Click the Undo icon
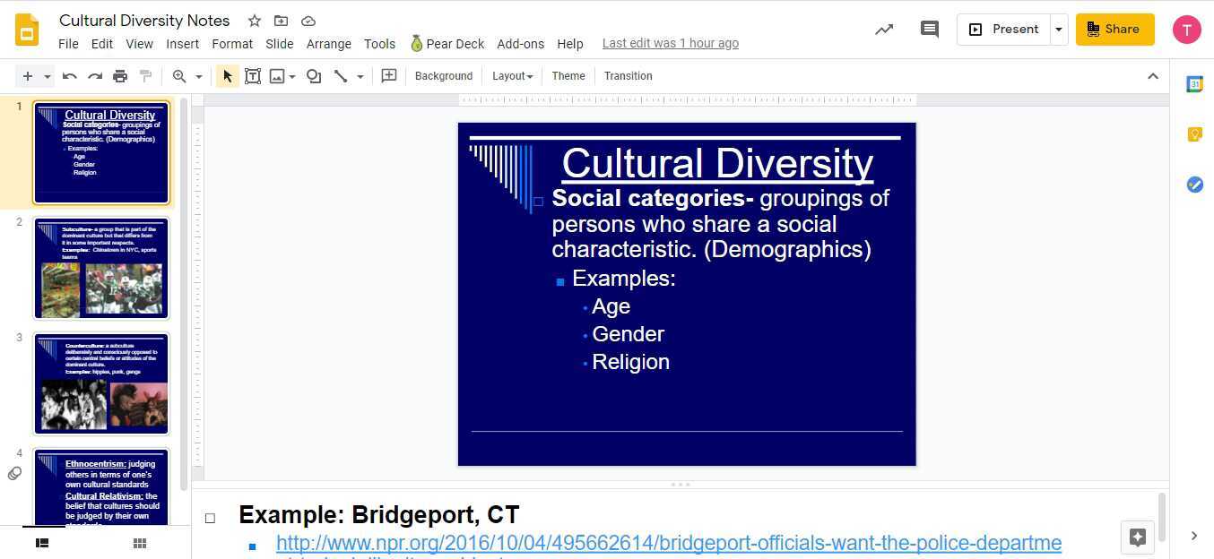The height and width of the screenshot is (559, 1214). [x=69, y=76]
